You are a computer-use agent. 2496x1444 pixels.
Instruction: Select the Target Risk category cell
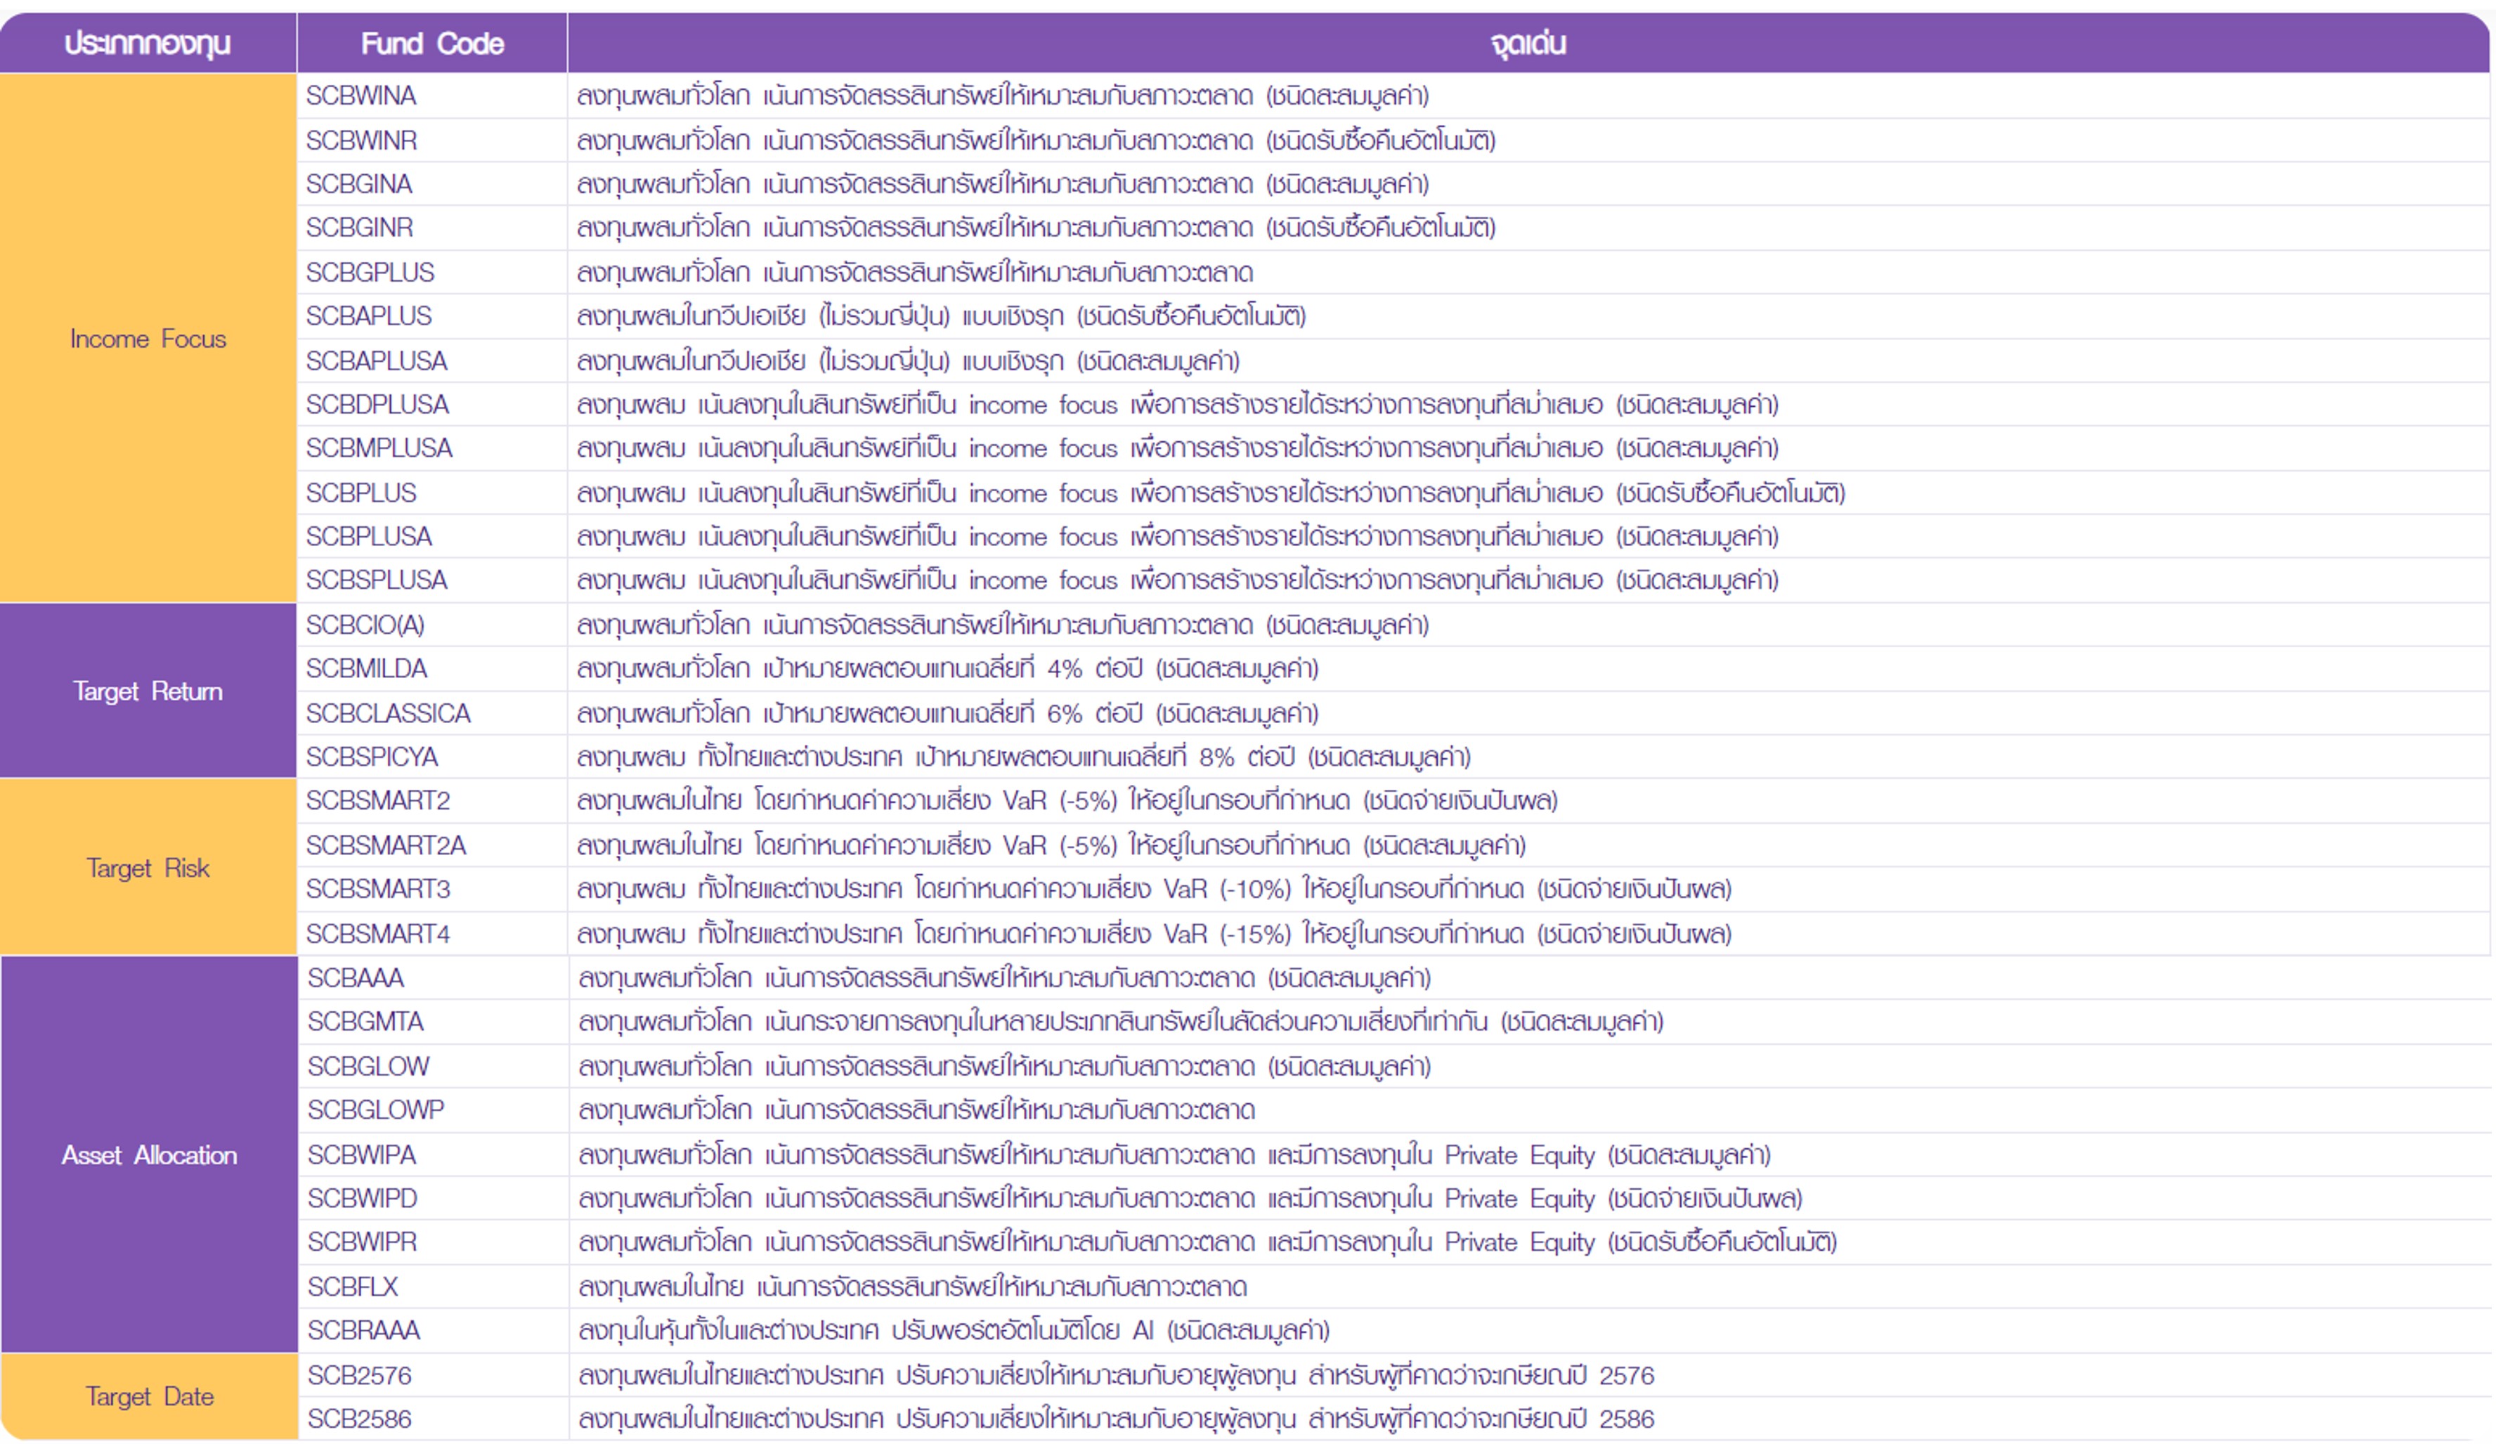tap(148, 868)
